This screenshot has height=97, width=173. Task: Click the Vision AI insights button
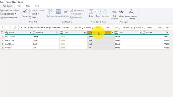pyautogui.click(x=122, y=13)
